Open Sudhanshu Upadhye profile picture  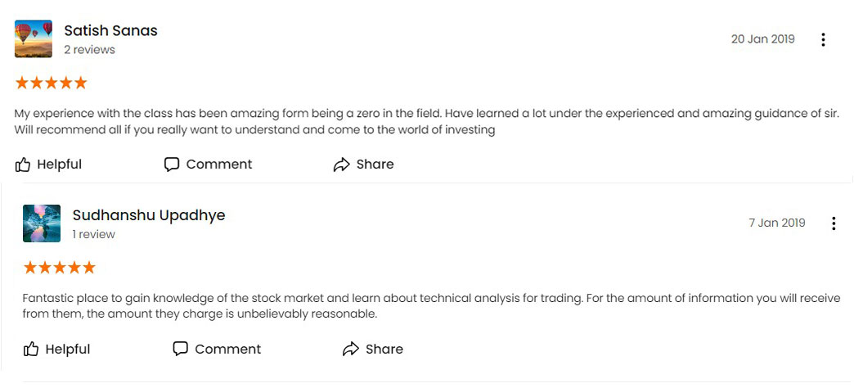tap(42, 223)
